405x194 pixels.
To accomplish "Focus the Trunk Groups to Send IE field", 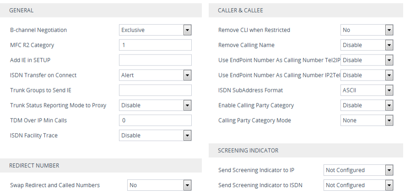I will click(x=155, y=91).
